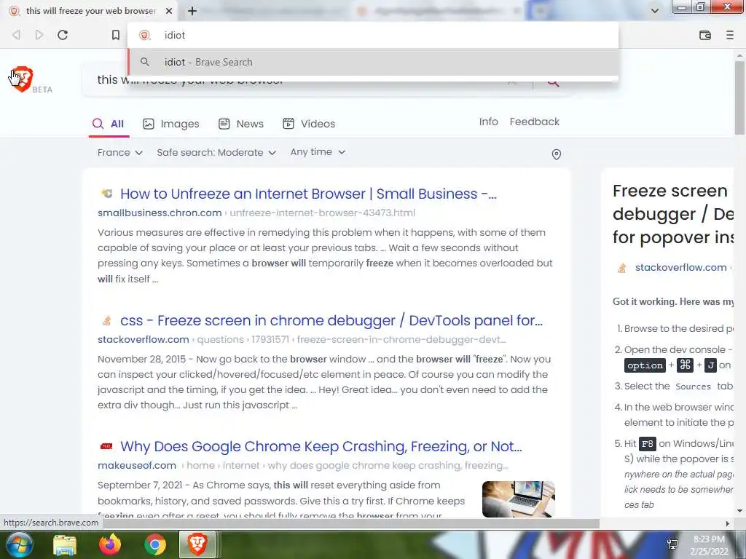This screenshot has height=559, width=746.
Task: Close the 'this will freeze your web browser' tab
Action: tap(169, 11)
